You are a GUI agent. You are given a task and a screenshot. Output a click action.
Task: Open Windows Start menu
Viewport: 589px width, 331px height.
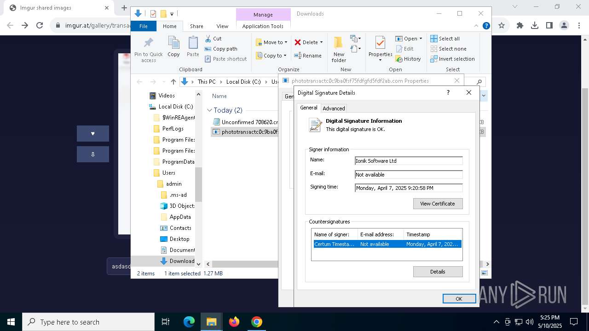[11, 322]
